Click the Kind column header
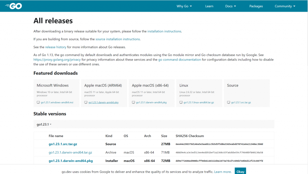Viewport: 308px width, 174px height. [109, 136]
